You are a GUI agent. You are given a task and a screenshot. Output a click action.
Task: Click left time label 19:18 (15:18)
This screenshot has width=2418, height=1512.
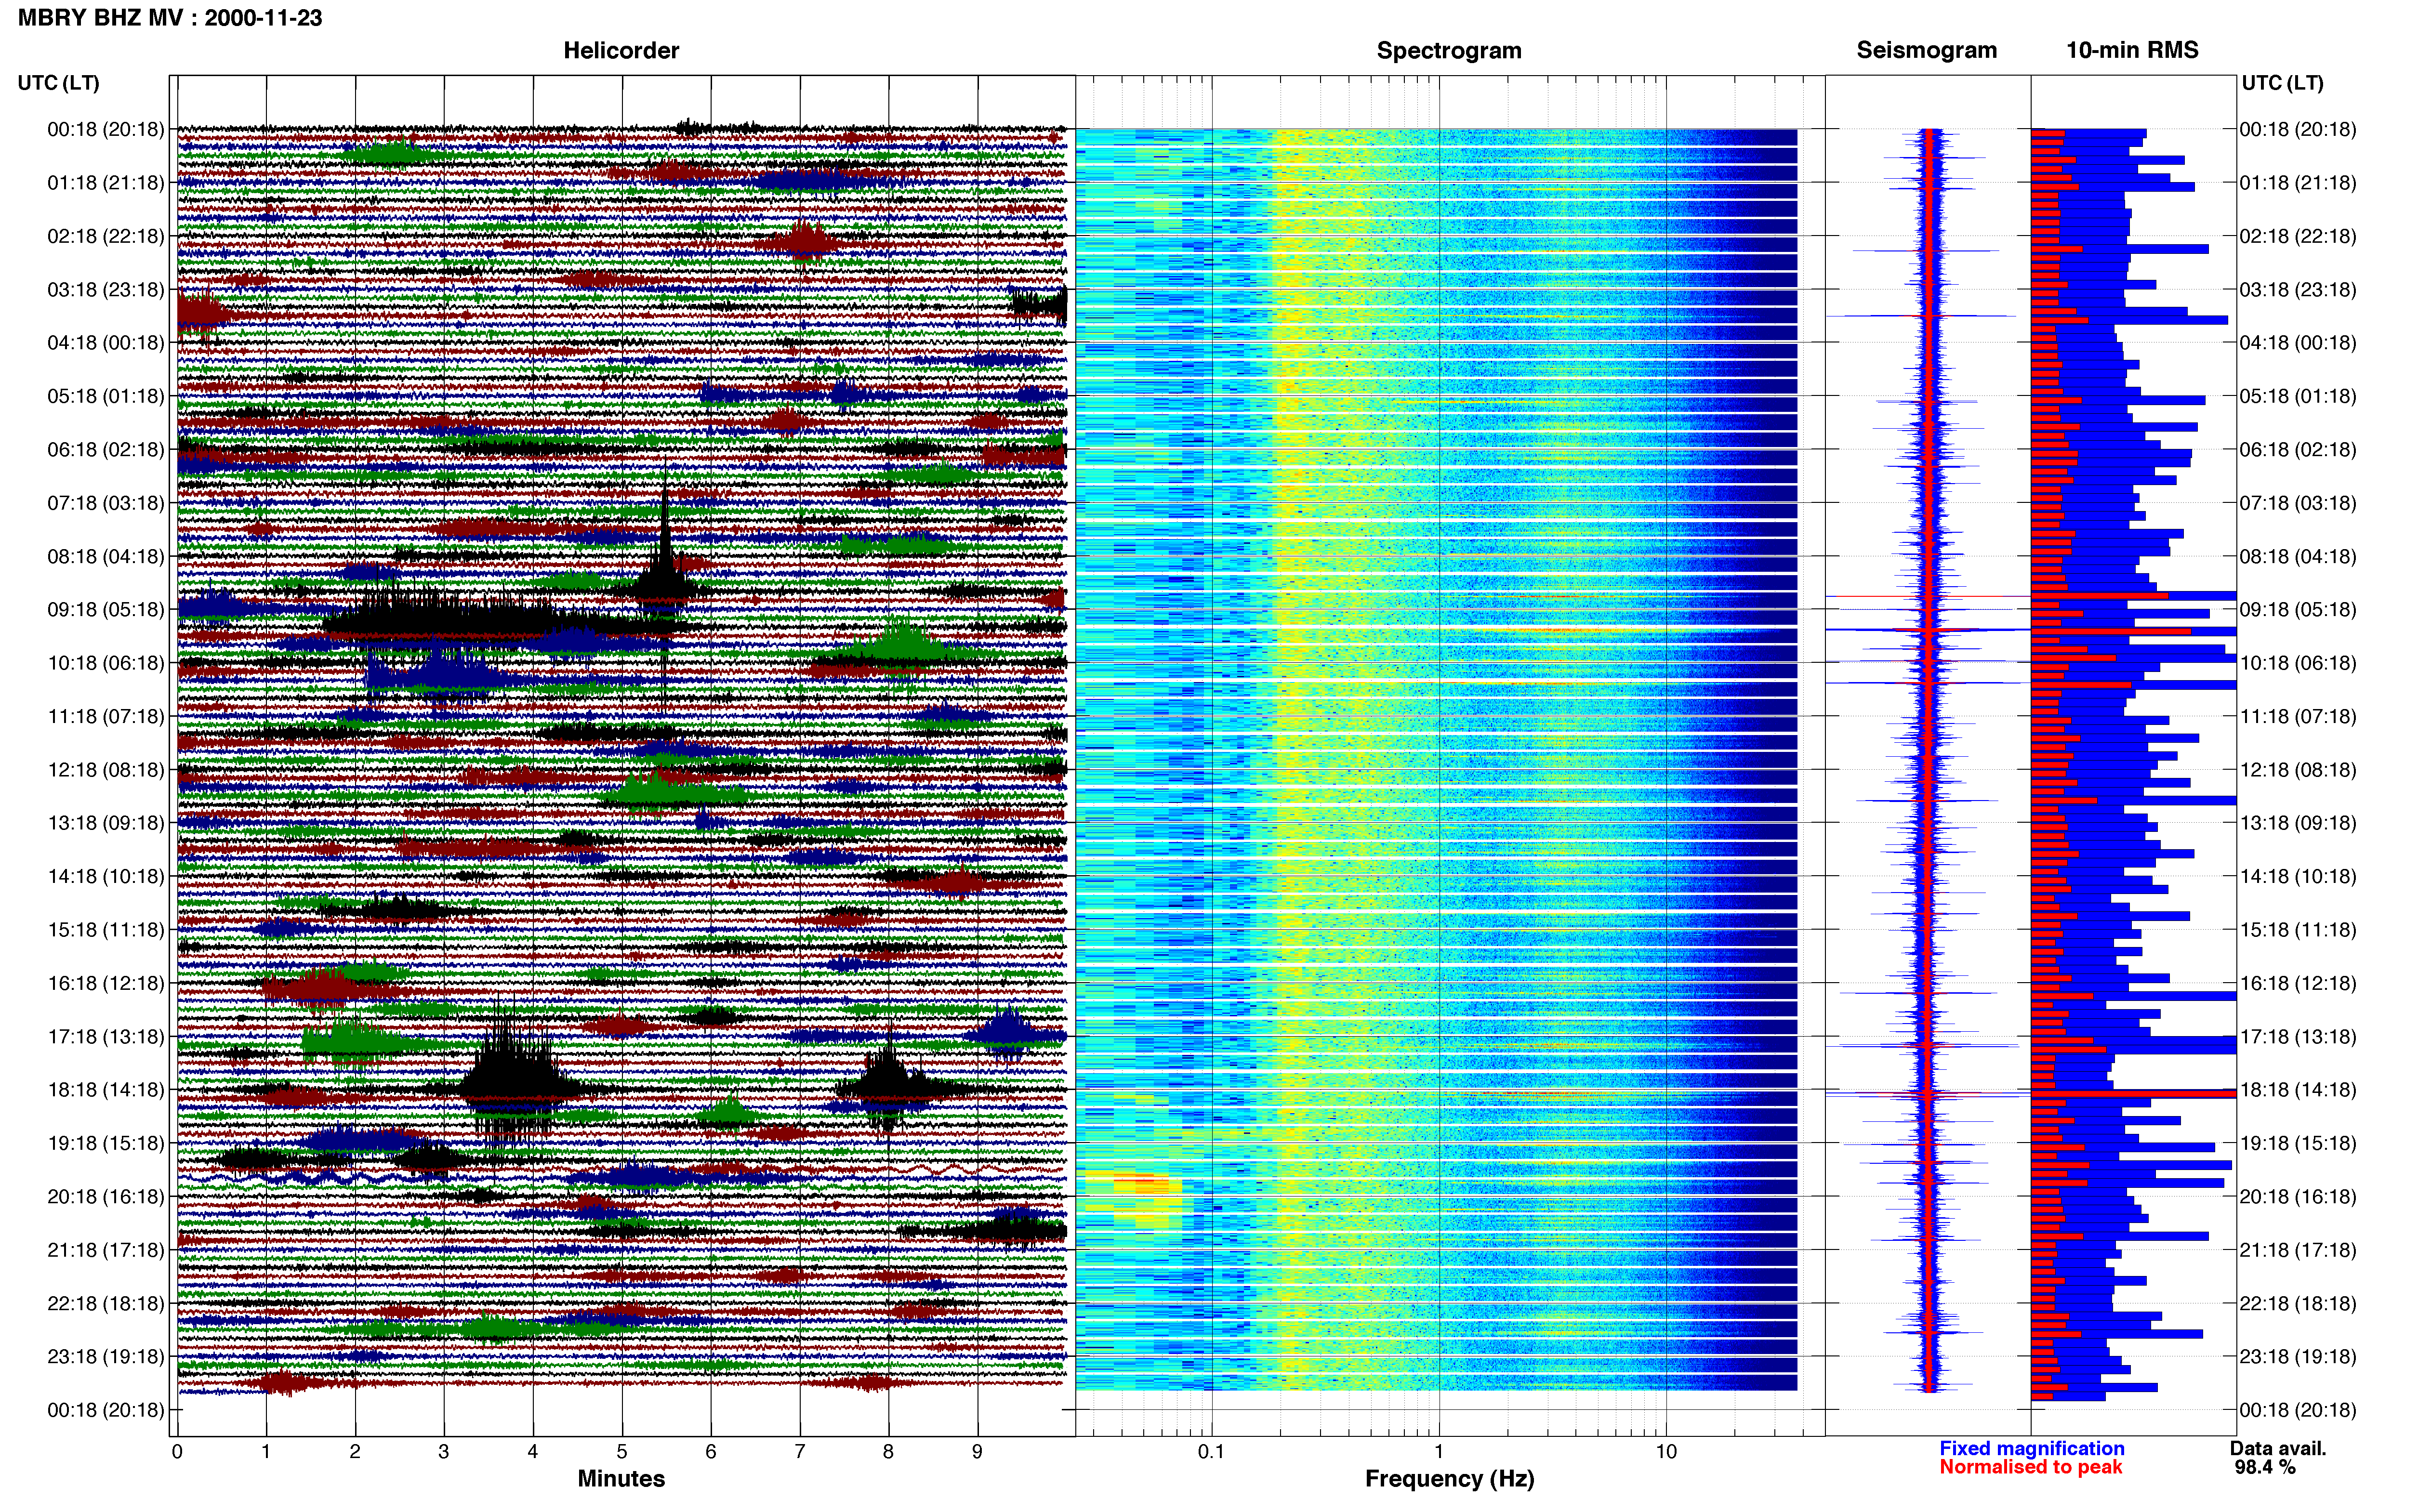click(x=106, y=1143)
